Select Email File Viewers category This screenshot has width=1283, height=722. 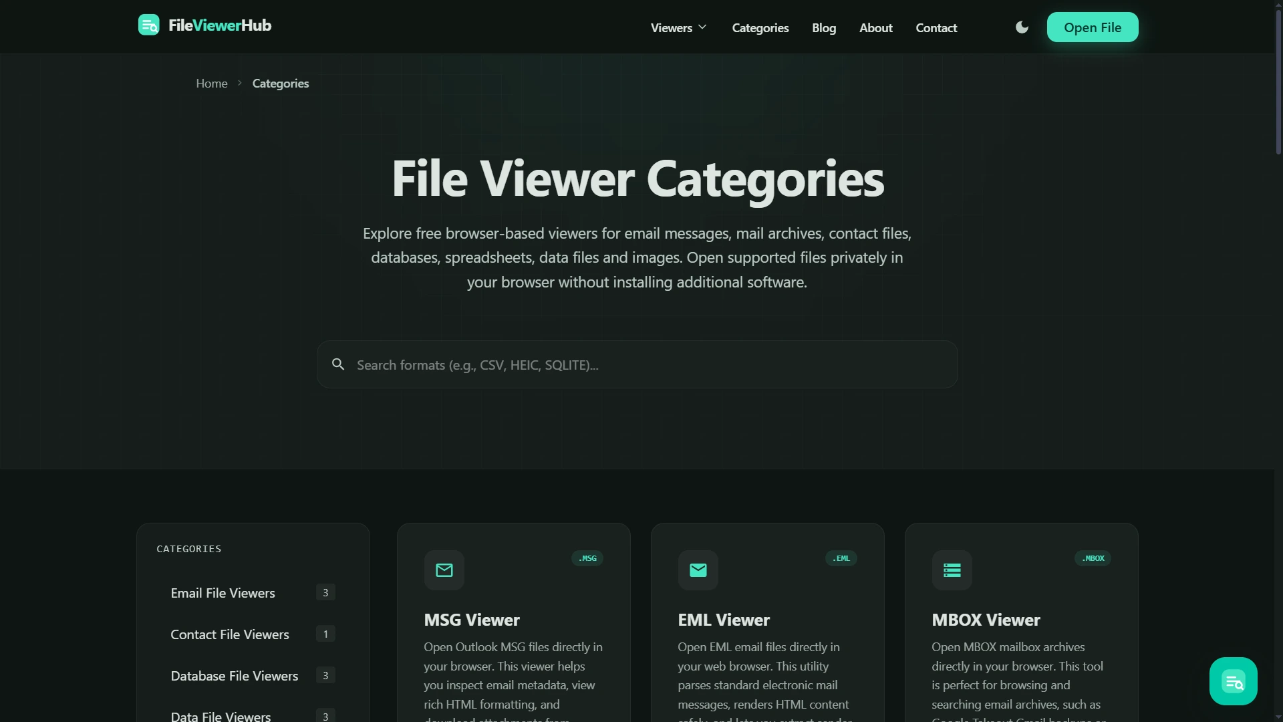253,593
